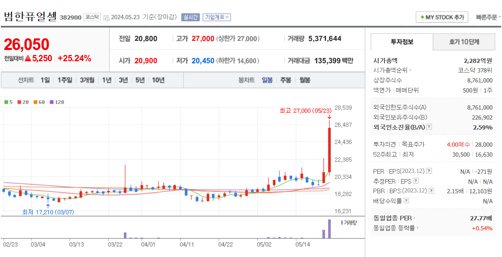This screenshot has height=257, width=502.
Task: Click the clock icon beside the date
Action: coord(106,17)
